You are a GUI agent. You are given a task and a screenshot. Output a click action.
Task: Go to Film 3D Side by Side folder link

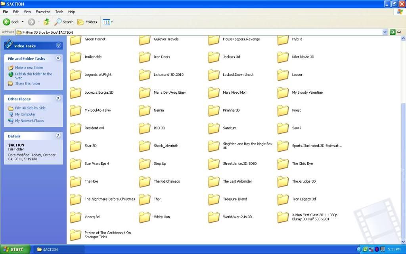pyautogui.click(x=30, y=108)
